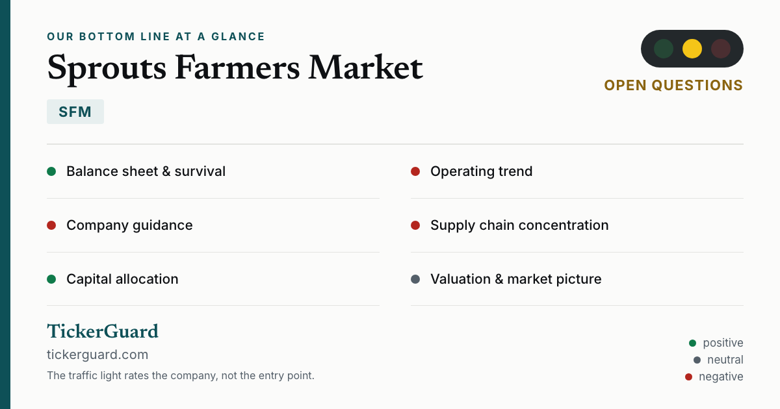The width and height of the screenshot is (780, 409).
Task: Click the Sprouts Farmers Market heading
Action: [x=235, y=68]
